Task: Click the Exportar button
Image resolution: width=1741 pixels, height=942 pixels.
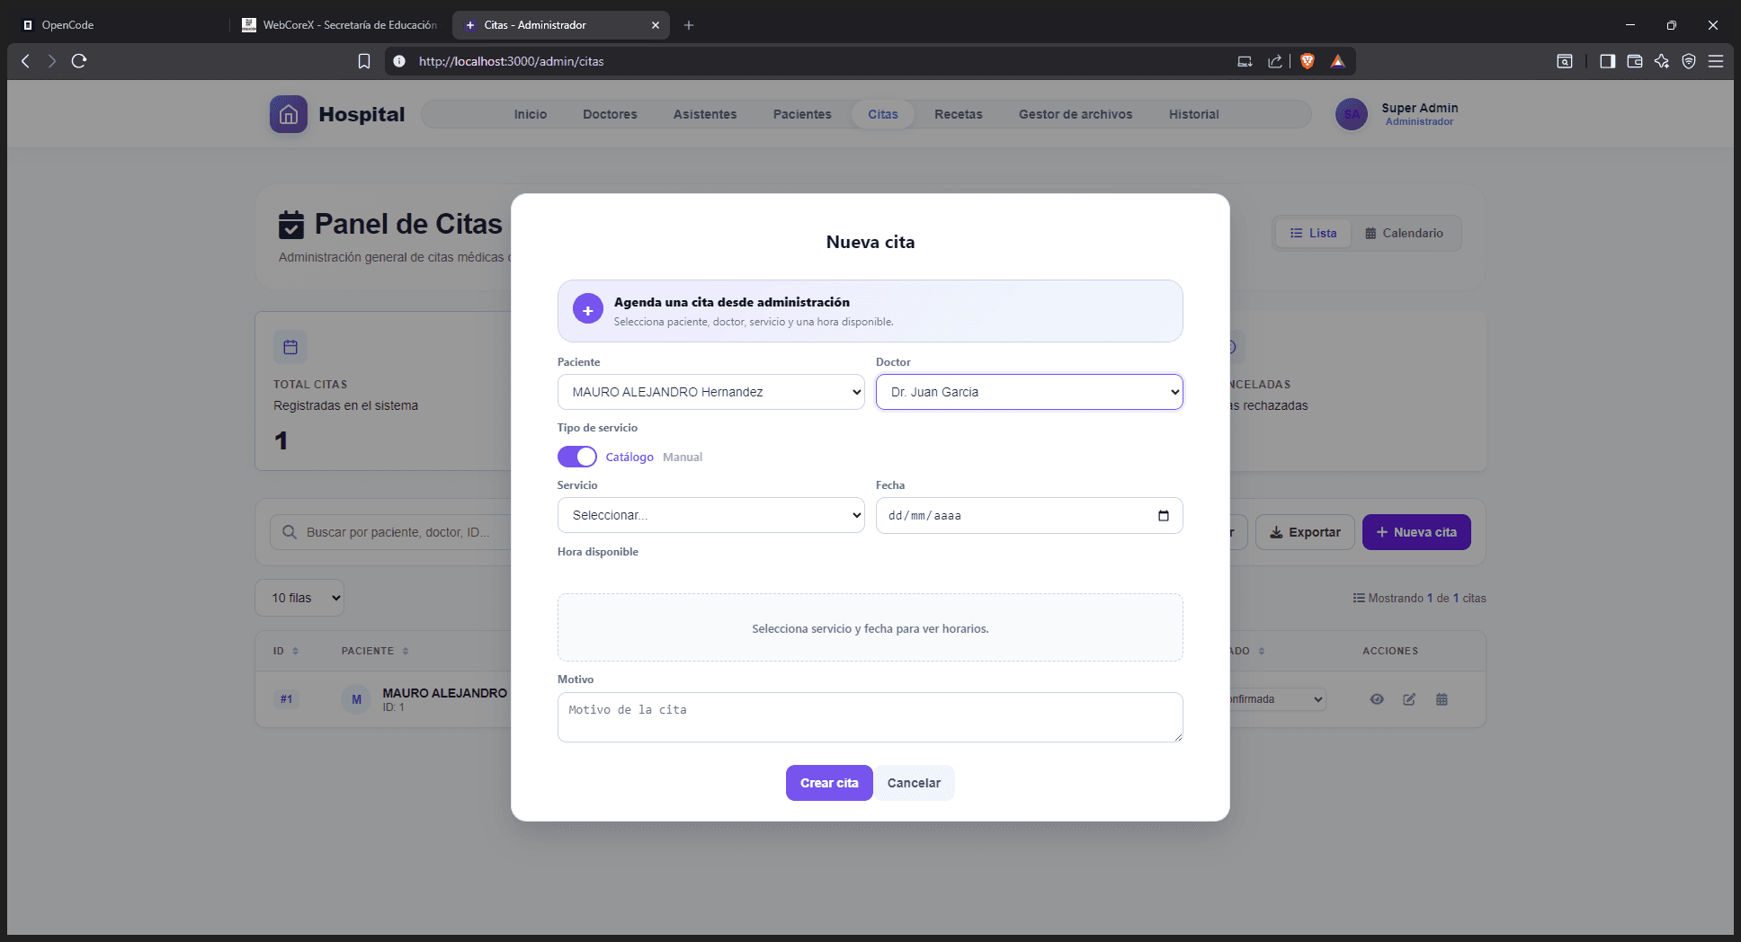Action: [x=1305, y=532]
